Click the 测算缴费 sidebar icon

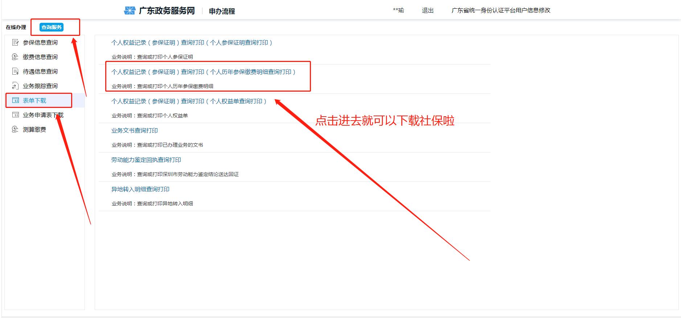tap(15, 129)
